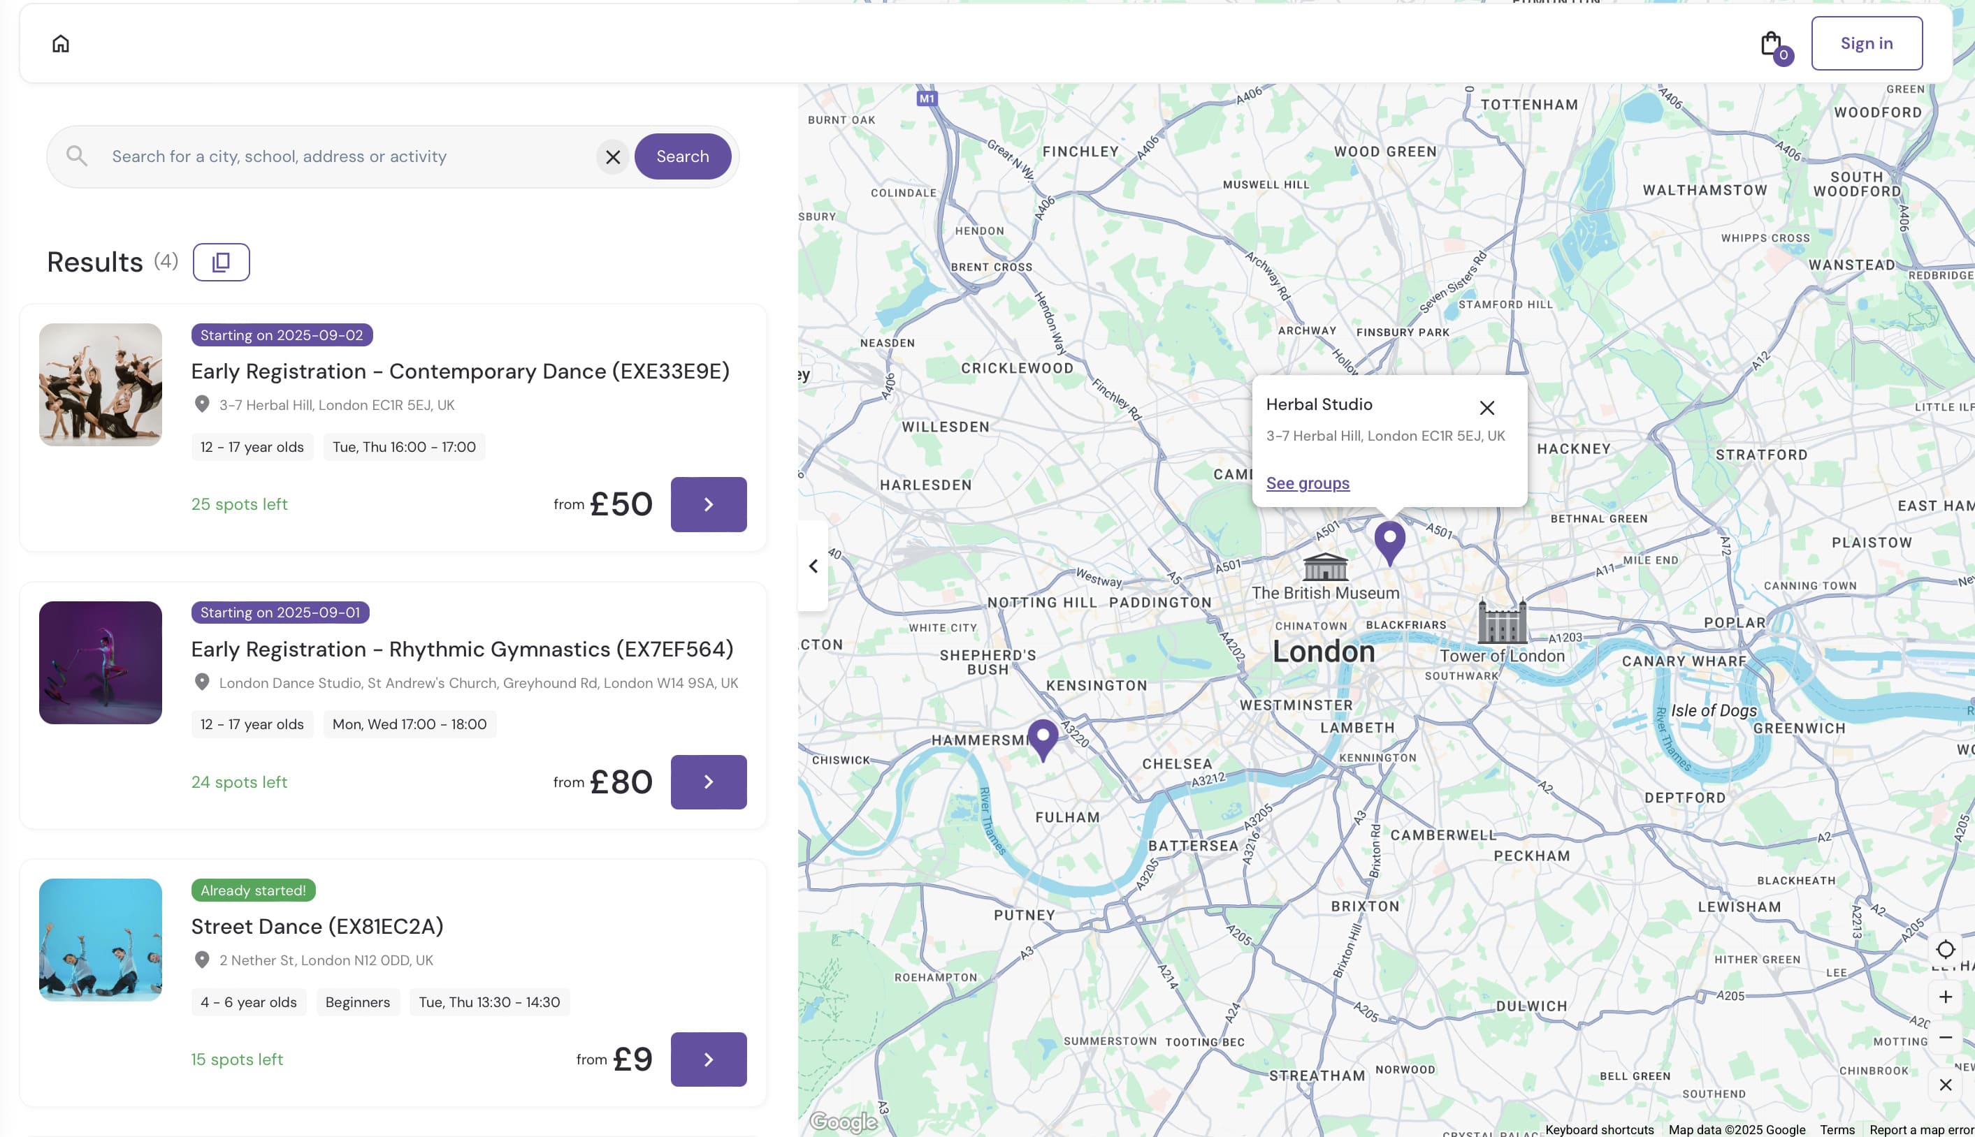Open Early Registration Contemporary Dance title
Image resolution: width=1975 pixels, height=1137 pixels.
(460, 372)
